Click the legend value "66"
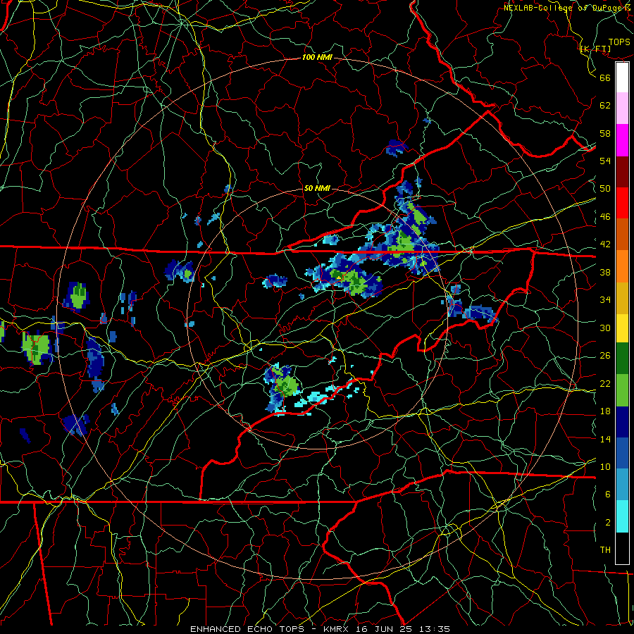The width and height of the screenshot is (634, 634). click(605, 77)
